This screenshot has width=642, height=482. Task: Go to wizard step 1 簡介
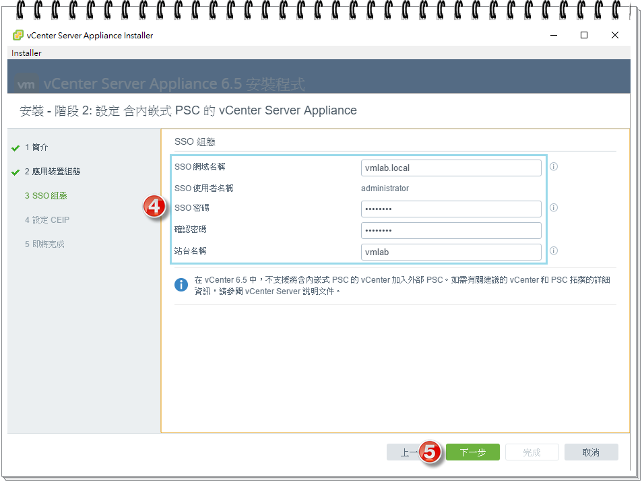click(x=36, y=147)
